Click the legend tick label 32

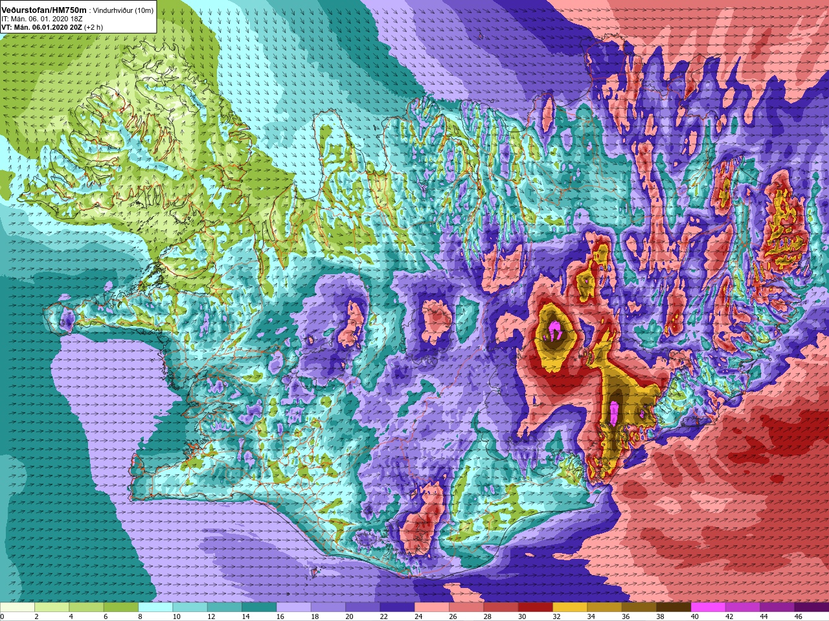click(x=557, y=617)
